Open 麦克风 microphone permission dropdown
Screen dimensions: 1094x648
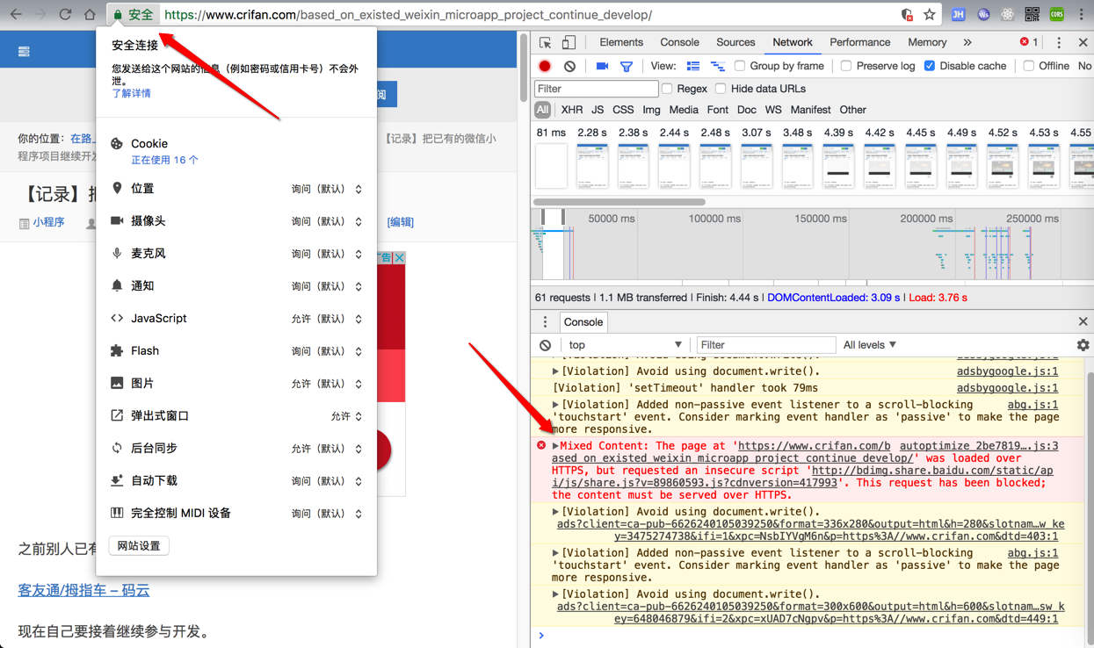click(x=327, y=254)
